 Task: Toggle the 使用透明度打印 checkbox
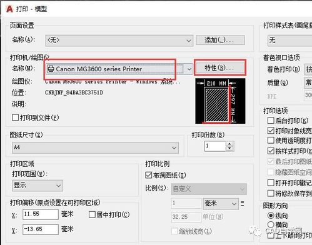pyautogui.click(x=271, y=140)
